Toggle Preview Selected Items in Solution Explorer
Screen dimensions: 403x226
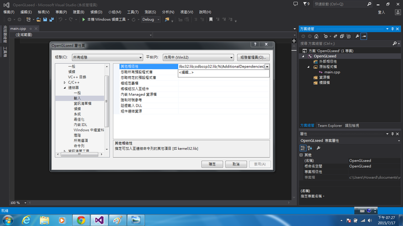tap(364, 36)
